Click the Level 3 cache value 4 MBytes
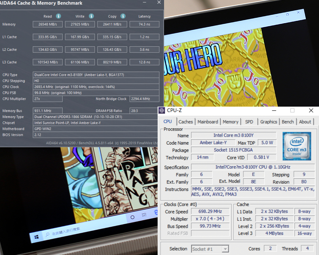Image resolution: width=319 pixels, height=255 pixels. pos(274,233)
